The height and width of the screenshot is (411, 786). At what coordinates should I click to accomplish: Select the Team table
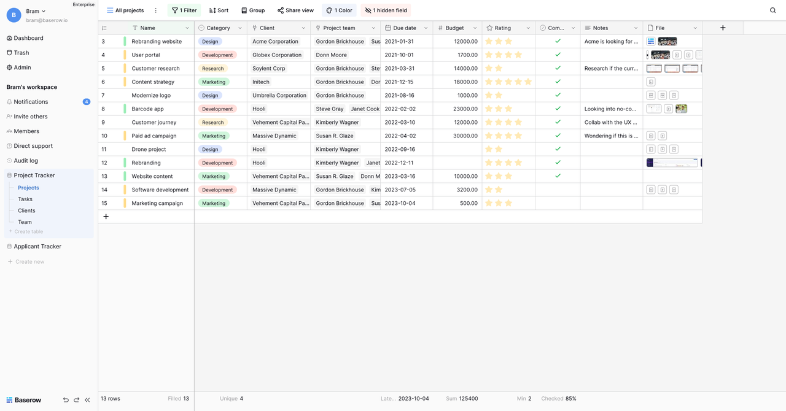25,222
